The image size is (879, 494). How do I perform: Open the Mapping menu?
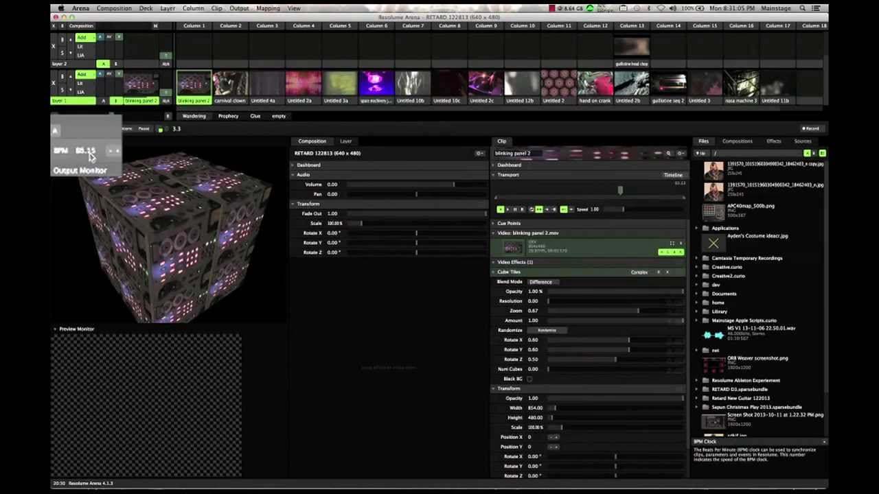(268, 8)
